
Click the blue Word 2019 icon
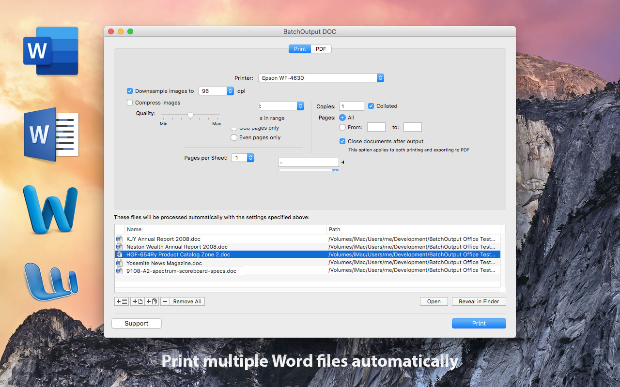51,51
